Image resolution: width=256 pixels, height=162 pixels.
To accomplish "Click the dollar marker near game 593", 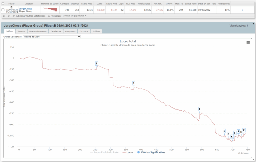I will click(x=199, y=109).
